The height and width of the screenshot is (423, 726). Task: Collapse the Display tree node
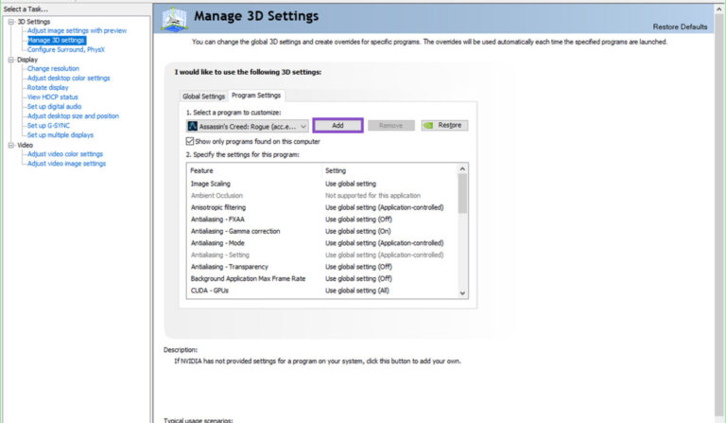click(x=11, y=60)
